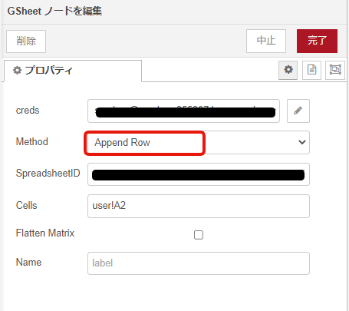Click the SpreadsheetID input field
This screenshot has height=311, width=349.
(199, 174)
